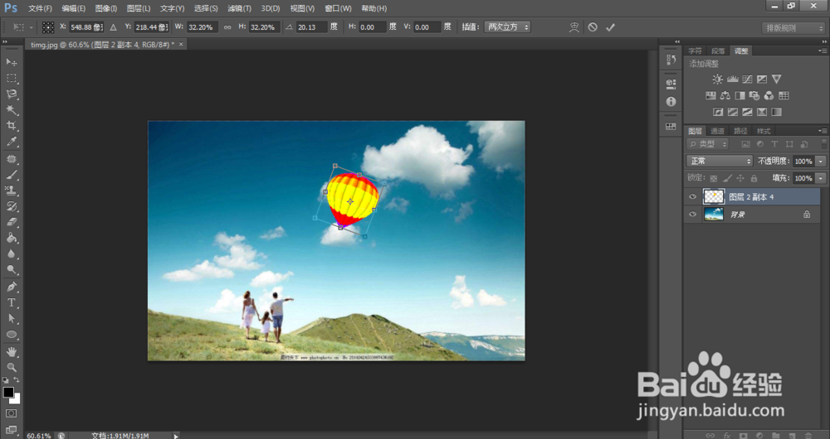Open the Layers panel flyout menu
This screenshot has width=830, height=439.
(822, 131)
